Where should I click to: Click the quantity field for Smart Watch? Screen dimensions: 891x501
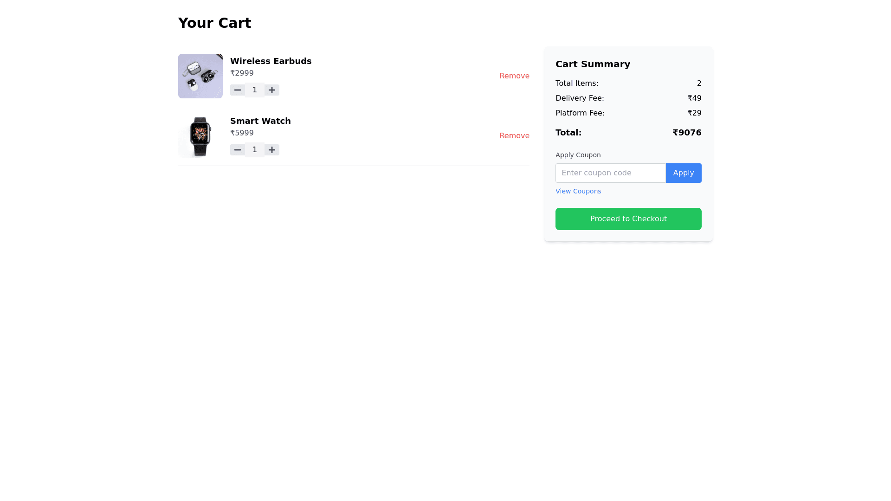pyautogui.click(x=254, y=149)
